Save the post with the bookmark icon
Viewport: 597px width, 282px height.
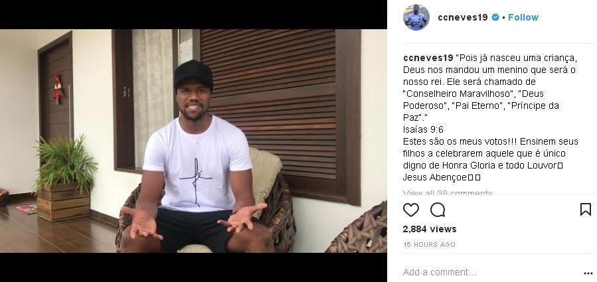pos(585,209)
